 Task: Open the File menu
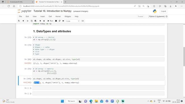point(21,16)
